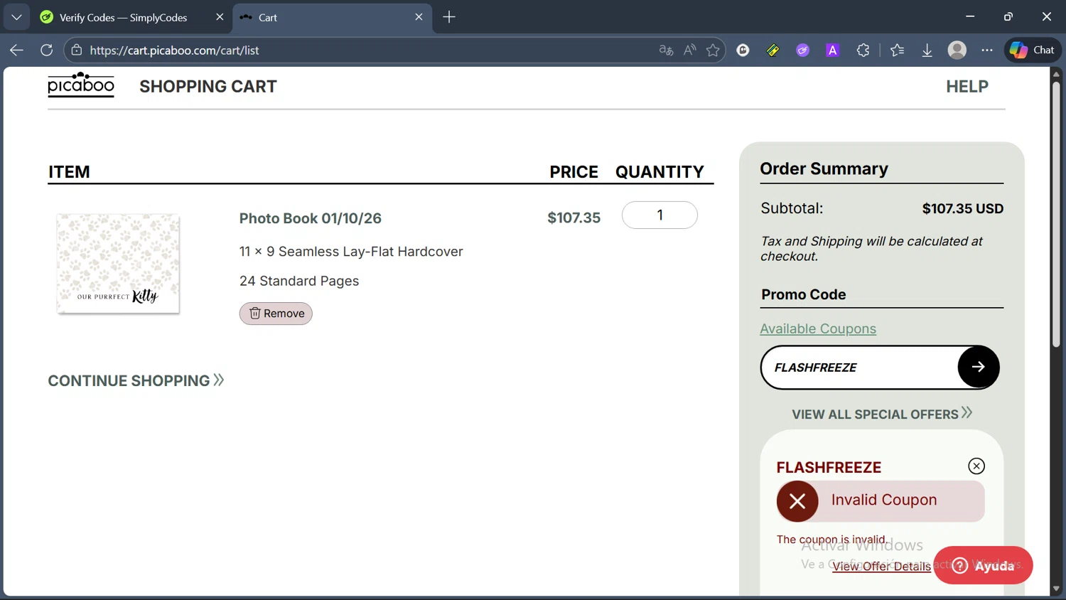1066x600 pixels.
Task: Open the Available Coupons link
Action: click(x=818, y=328)
